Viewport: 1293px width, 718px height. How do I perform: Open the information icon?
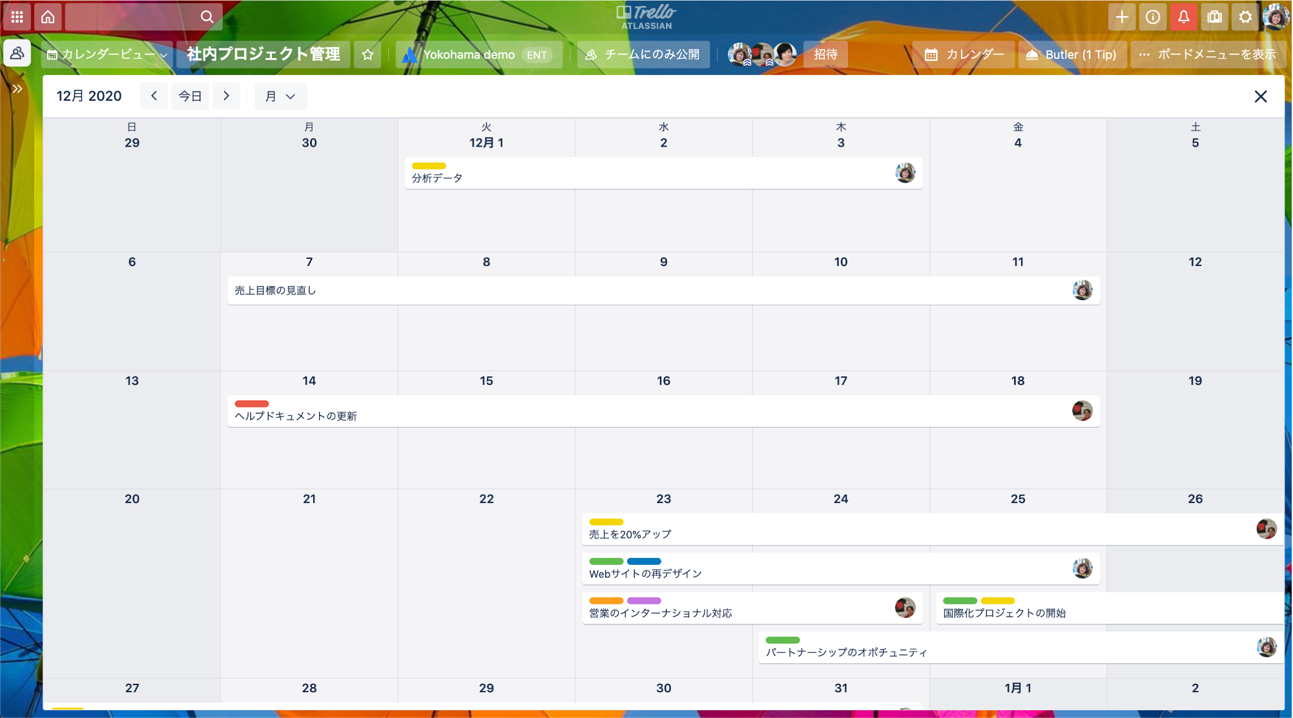click(1153, 17)
